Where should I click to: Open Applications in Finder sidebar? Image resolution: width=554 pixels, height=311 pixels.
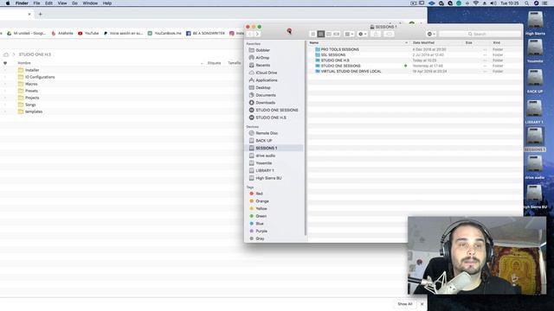[x=266, y=80]
